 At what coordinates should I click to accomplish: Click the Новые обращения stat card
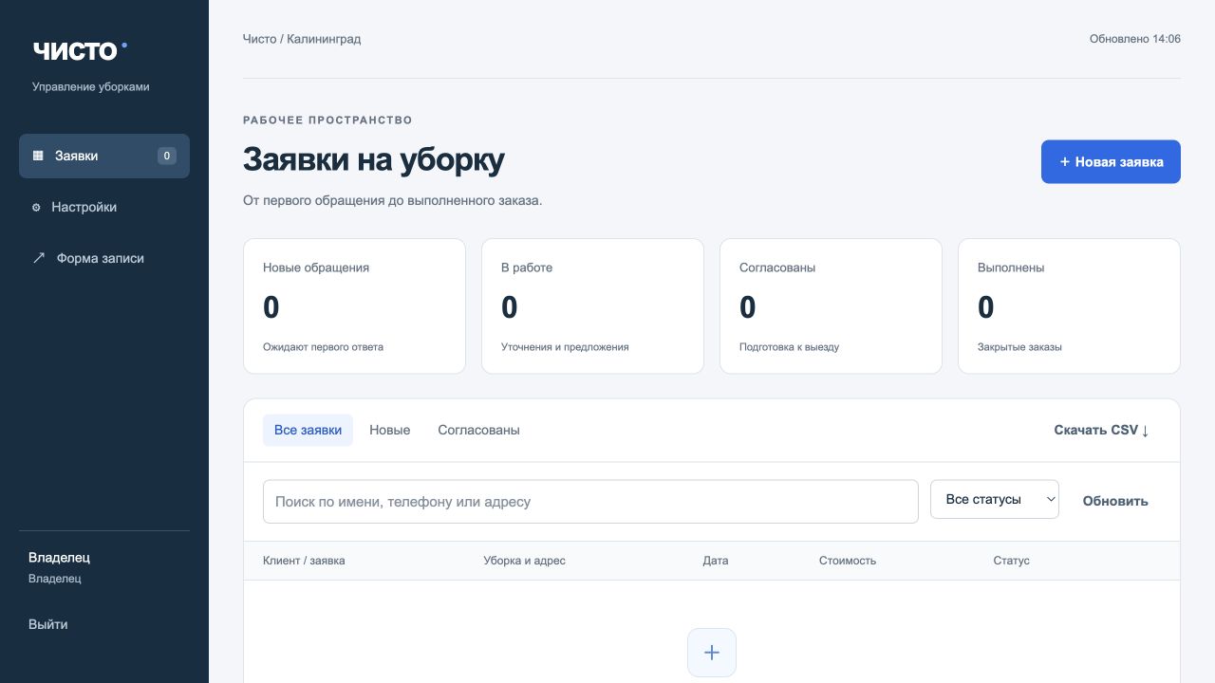tap(355, 305)
